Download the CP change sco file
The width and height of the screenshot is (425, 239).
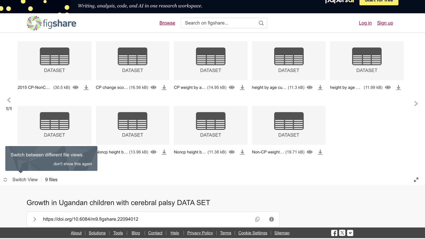(x=164, y=88)
